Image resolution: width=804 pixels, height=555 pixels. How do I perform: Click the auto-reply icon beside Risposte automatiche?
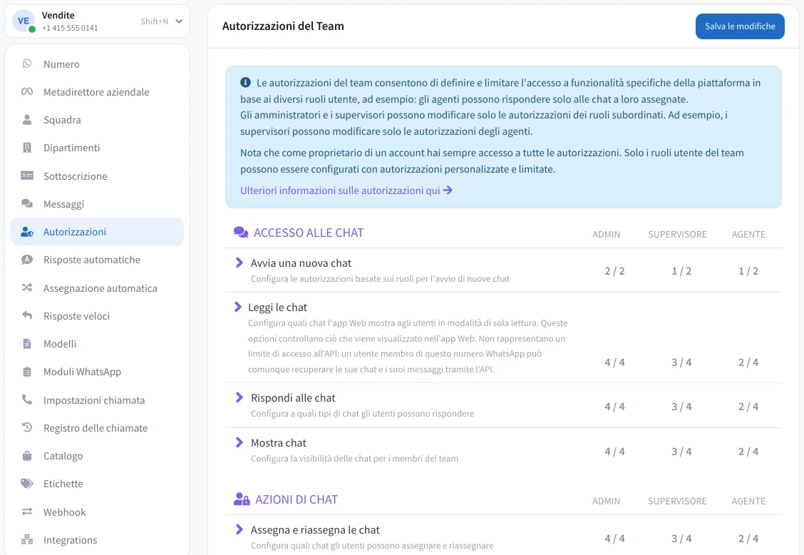pyautogui.click(x=27, y=259)
